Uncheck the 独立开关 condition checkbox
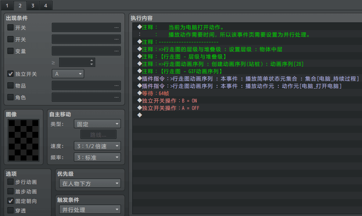The height and width of the screenshot is (216, 362). [11, 74]
